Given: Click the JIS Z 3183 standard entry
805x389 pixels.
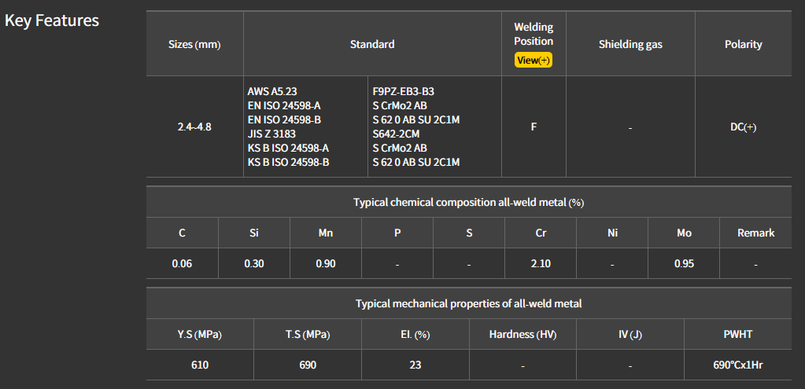Looking at the screenshot, I should click(x=271, y=134).
